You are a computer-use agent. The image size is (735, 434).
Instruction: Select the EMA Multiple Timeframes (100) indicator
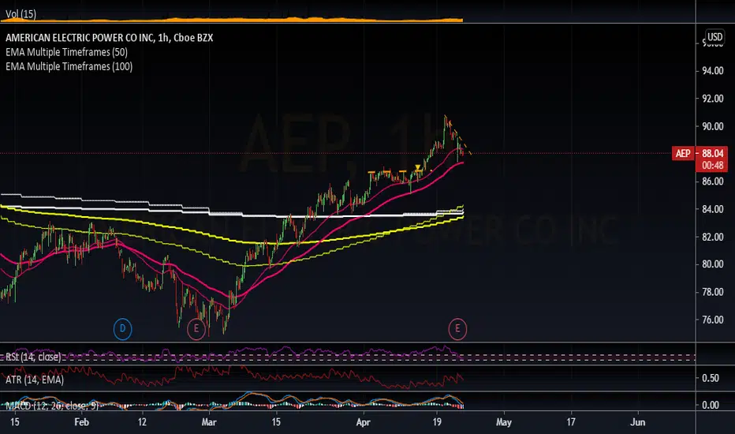tap(69, 66)
